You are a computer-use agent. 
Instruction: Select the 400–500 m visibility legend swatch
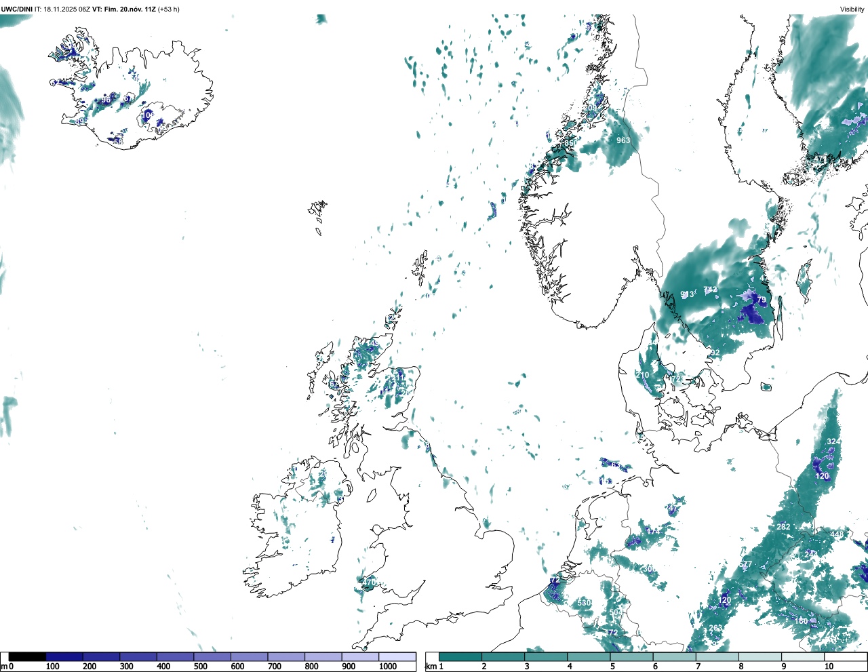tap(176, 656)
